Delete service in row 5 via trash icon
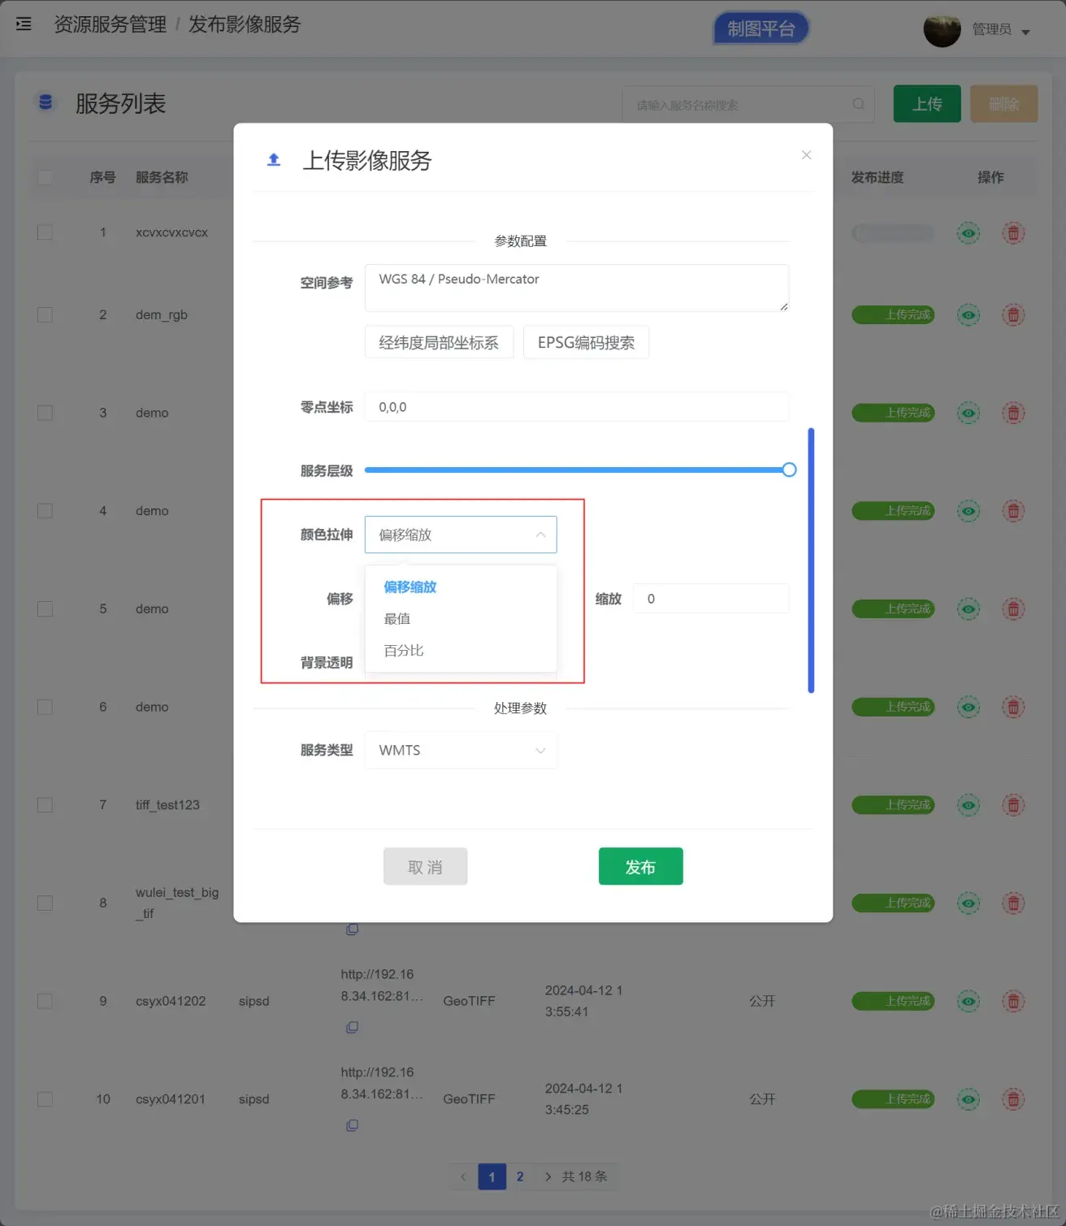The height and width of the screenshot is (1226, 1066). 1013,609
